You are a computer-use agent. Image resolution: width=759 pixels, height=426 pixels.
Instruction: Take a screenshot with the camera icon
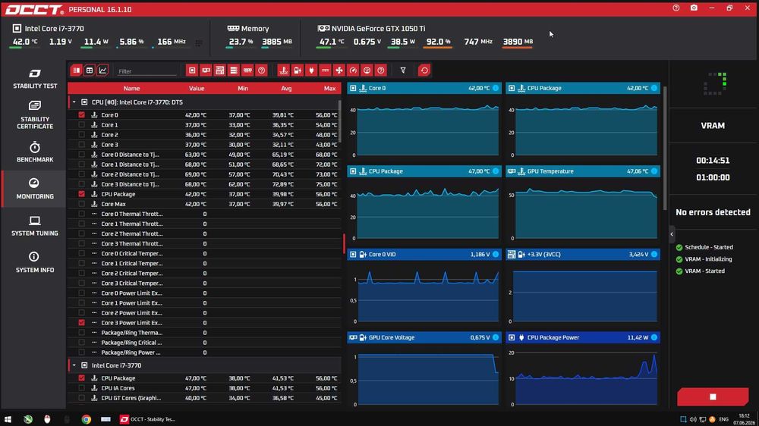click(x=694, y=8)
